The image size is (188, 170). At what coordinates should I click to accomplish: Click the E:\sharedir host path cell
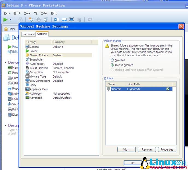[134, 89]
